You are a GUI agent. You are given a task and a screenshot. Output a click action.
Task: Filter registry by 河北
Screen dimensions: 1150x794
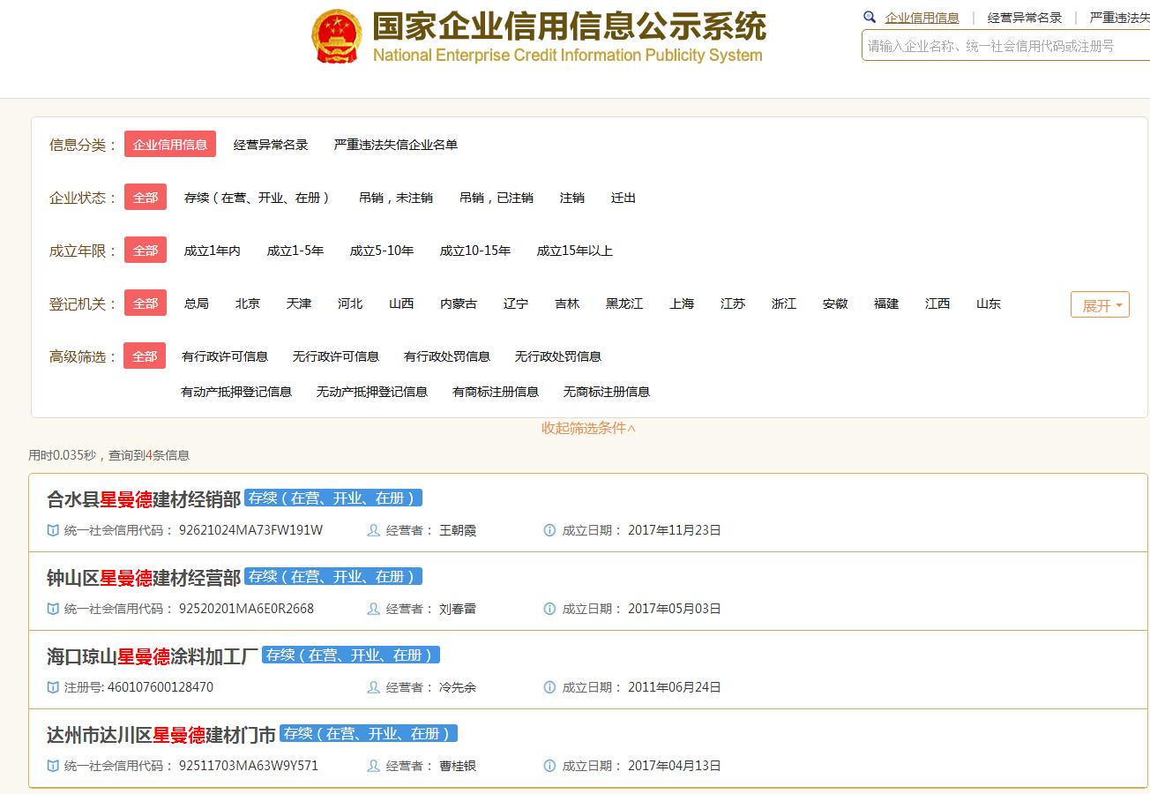[x=350, y=303]
